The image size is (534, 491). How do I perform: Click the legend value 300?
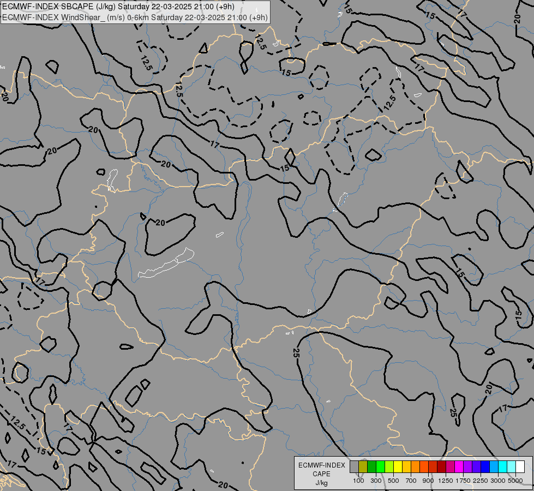click(376, 481)
